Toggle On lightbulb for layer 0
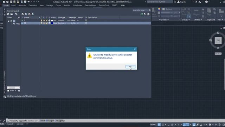This screenshot has width=225, height=127. [41, 20]
